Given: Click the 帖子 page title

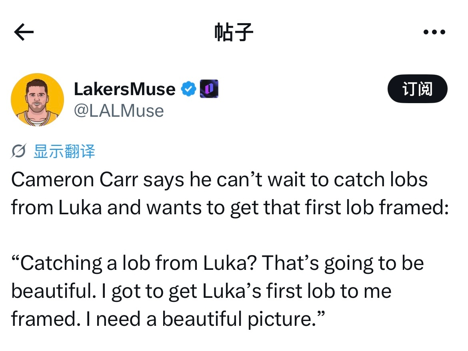Looking at the screenshot, I should pos(234,32).
